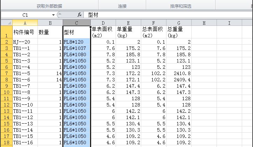Click cell TB1--11

pos(25,111)
